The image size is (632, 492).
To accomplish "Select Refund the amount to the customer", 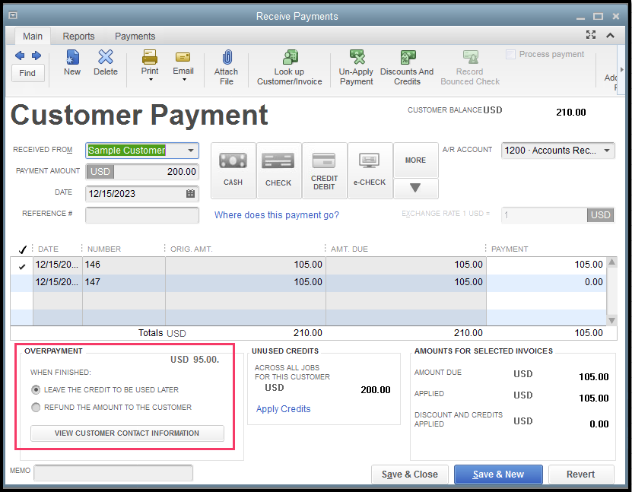I will pos(36,408).
